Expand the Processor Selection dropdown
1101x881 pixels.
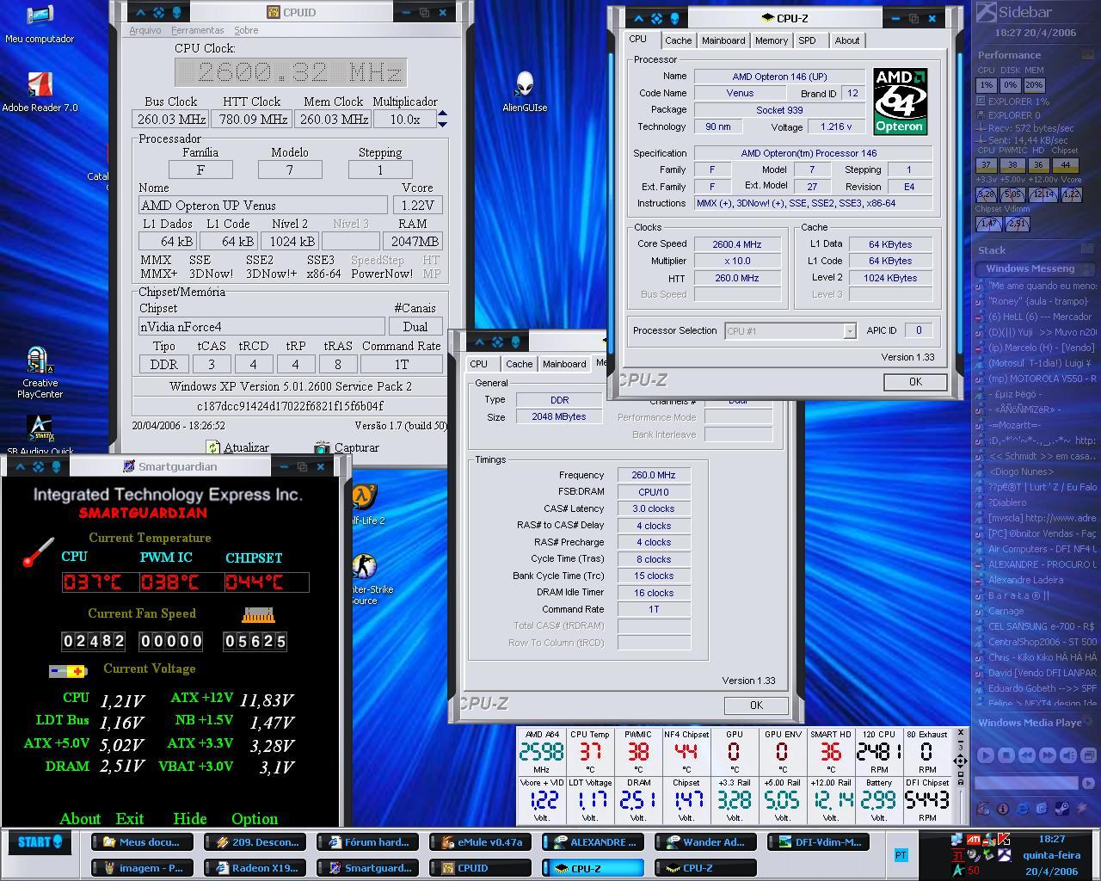[850, 331]
